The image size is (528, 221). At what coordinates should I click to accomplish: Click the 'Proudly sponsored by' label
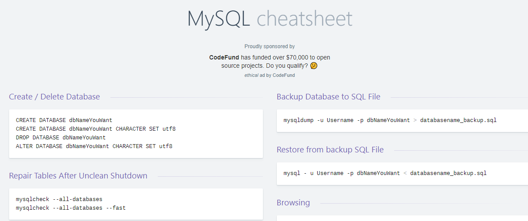(x=269, y=46)
